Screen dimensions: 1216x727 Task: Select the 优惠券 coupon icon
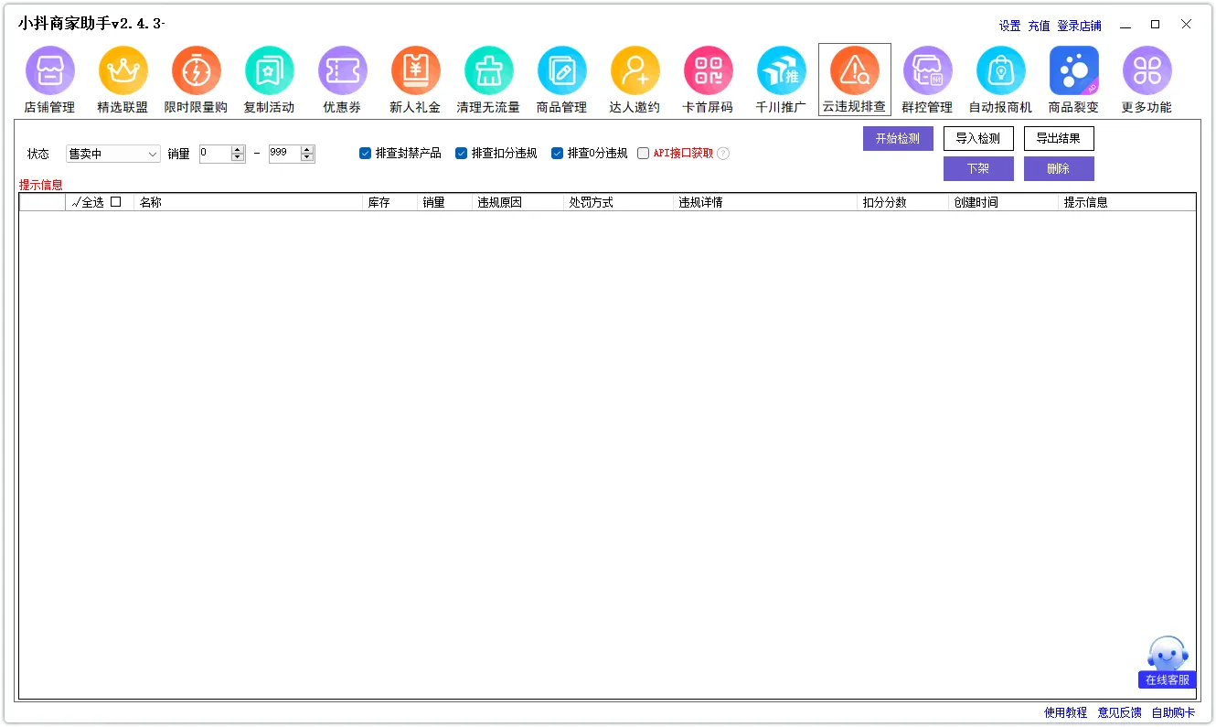coord(342,71)
